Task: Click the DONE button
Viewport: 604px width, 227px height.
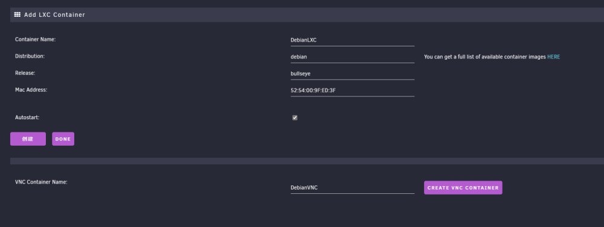Action: (x=63, y=139)
